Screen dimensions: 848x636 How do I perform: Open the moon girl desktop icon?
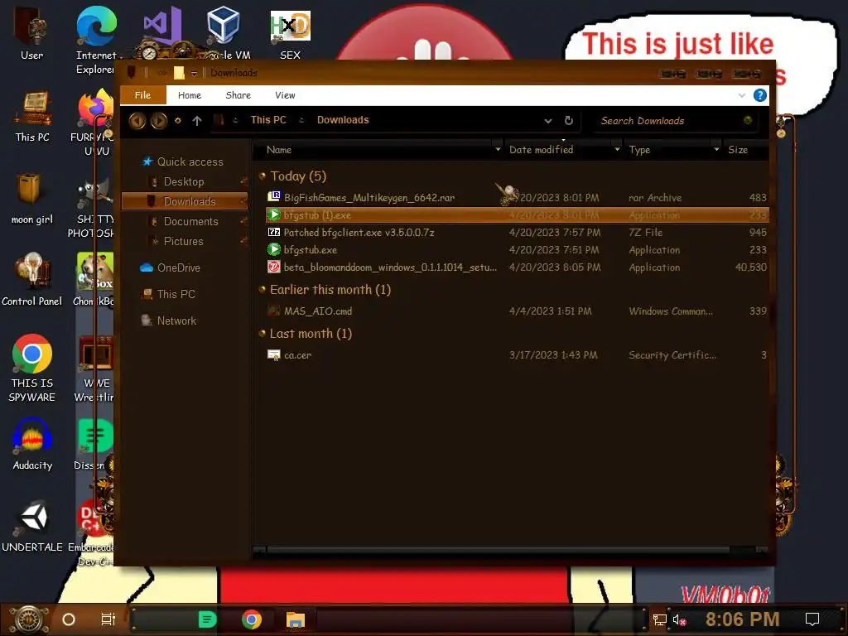pyautogui.click(x=32, y=199)
